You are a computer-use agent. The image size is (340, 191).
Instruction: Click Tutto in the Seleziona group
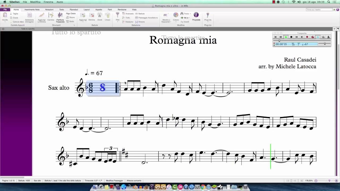[x=126, y=18]
